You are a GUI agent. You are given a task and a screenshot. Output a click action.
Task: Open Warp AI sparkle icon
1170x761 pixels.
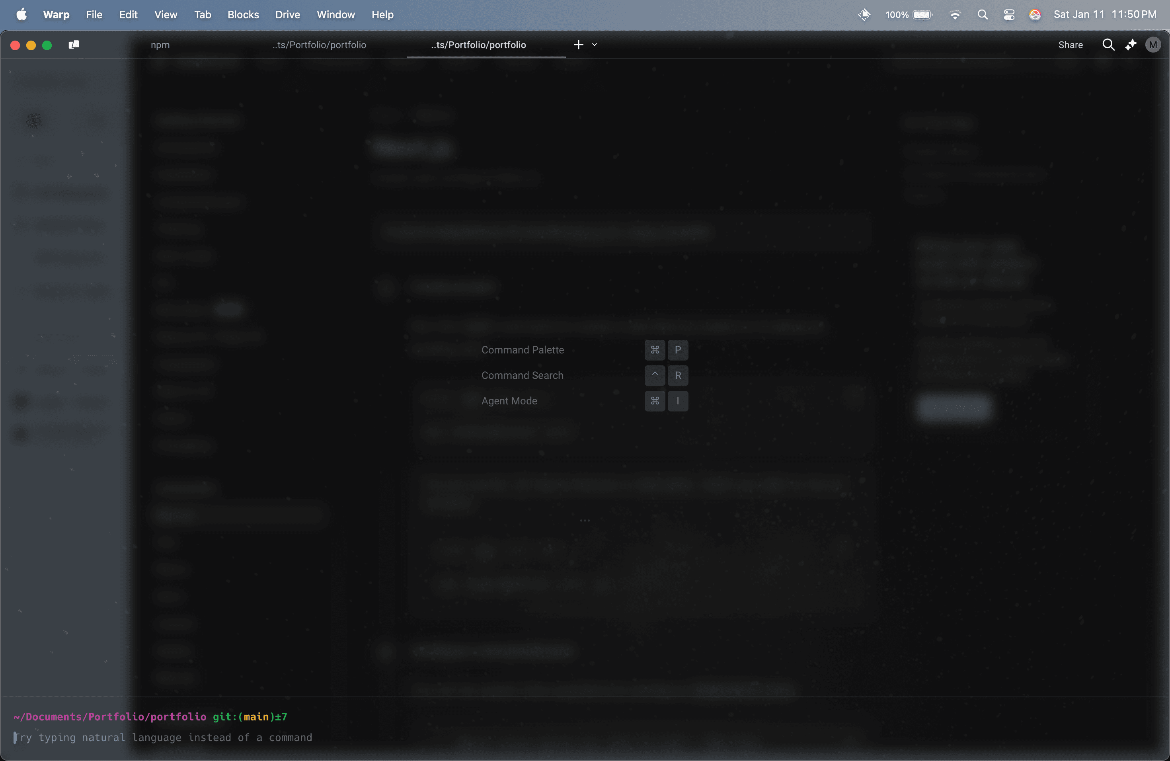[x=1131, y=45]
